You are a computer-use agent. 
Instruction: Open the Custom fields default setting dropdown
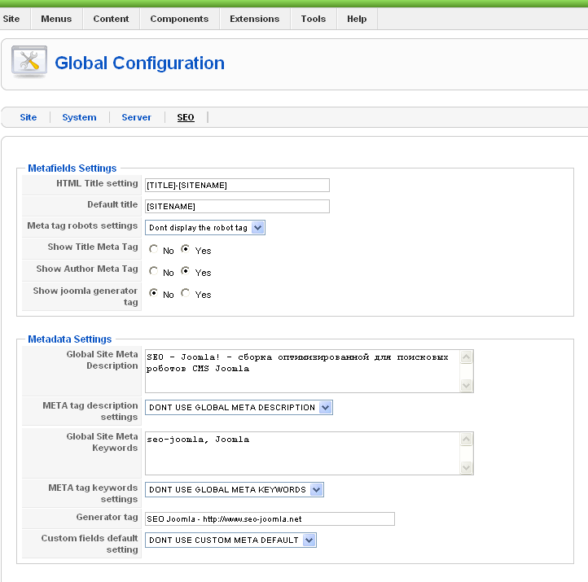(x=230, y=540)
